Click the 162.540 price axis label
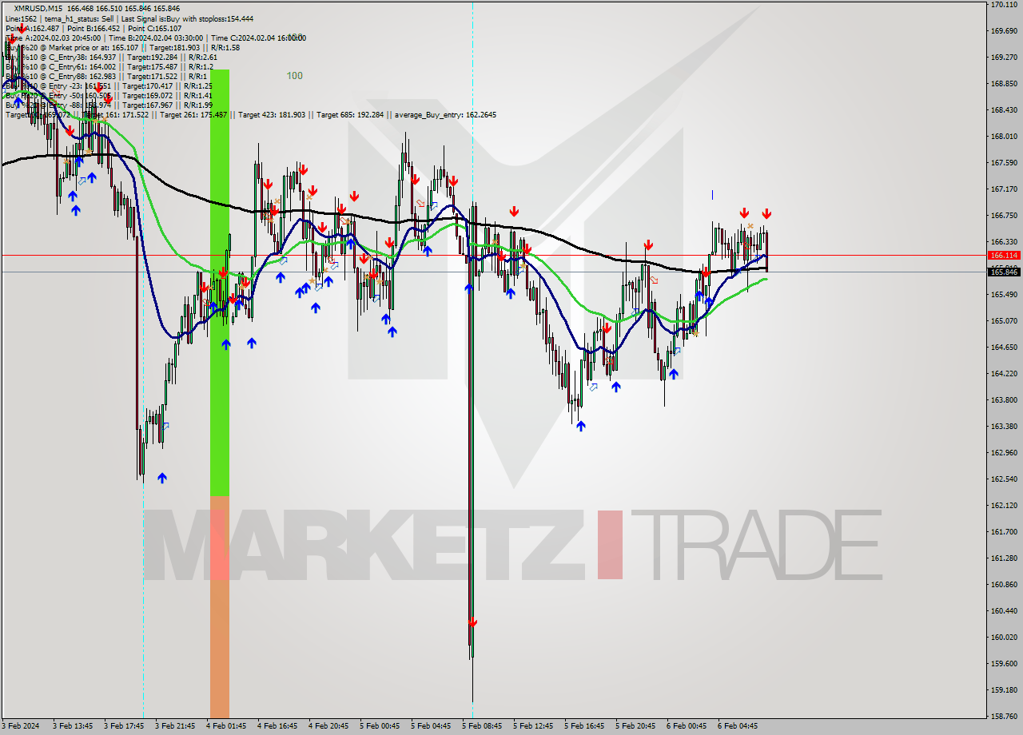Screen dimensions: 1023x735 click(1003, 479)
